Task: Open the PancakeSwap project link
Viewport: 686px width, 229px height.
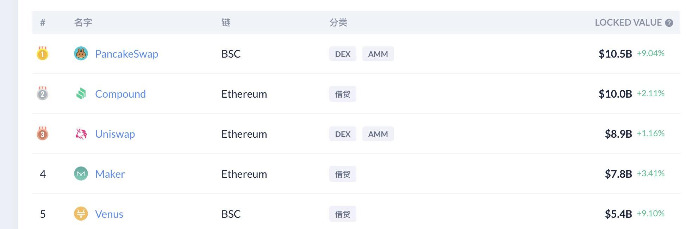Action: (x=127, y=54)
